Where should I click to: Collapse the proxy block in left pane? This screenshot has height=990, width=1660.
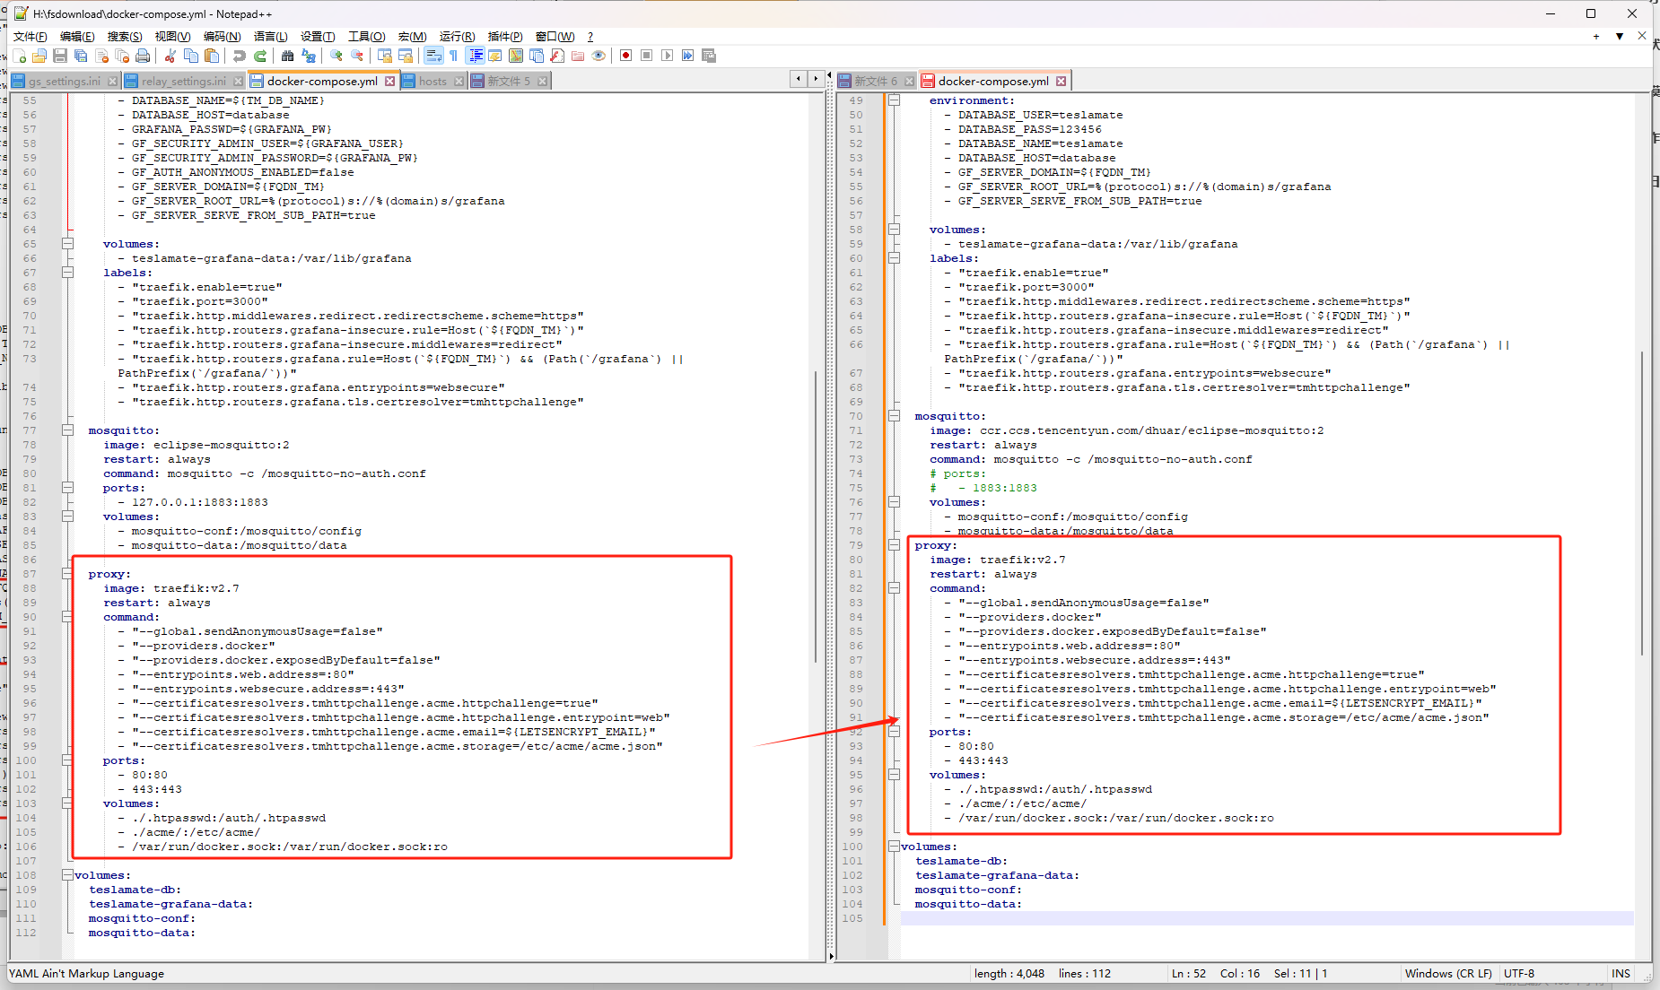67,574
